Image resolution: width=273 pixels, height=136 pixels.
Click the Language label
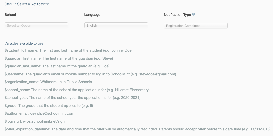pyautogui.click(x=92, y=15)
